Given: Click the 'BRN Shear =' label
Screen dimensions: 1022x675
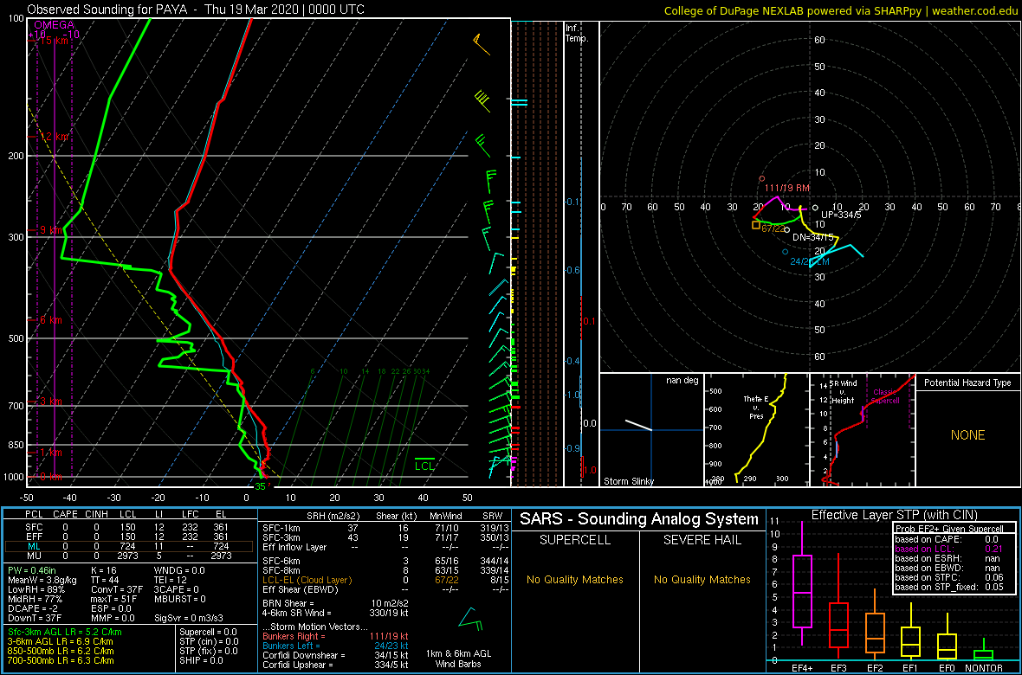Looking at the screenshot, I should 288,603.
